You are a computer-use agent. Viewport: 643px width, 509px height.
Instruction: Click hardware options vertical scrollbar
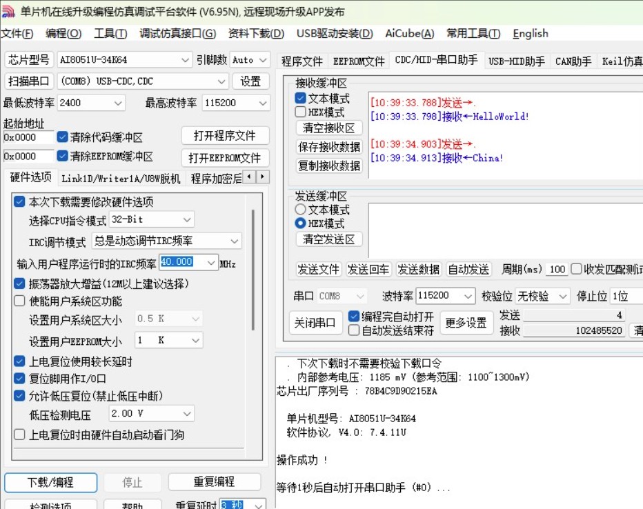click(253, 270)
